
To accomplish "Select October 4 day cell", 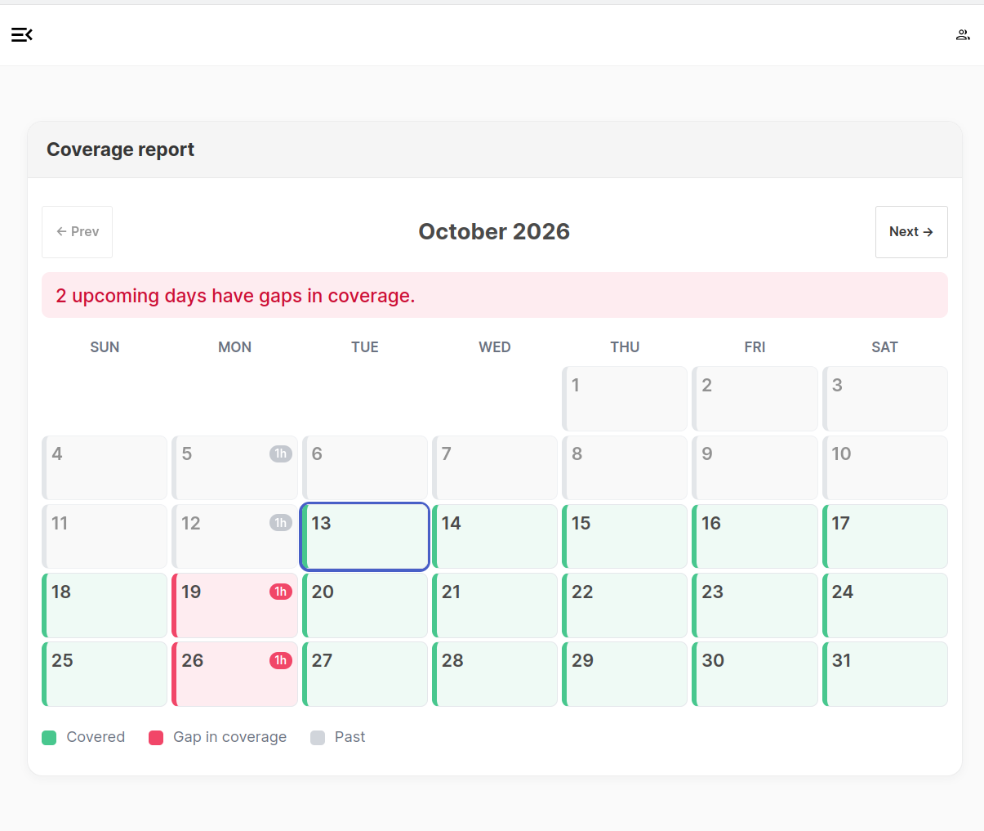I will coord(105,467).
